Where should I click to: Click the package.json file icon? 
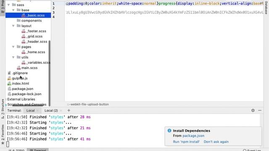pyautogui.click(x=9, y=89)
